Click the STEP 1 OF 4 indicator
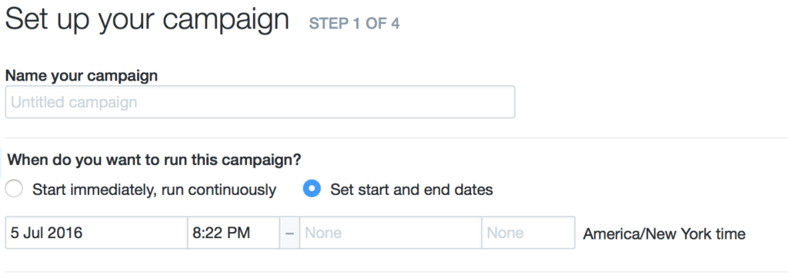The height and width of the screenshot is (278, 788). point(354,24)
